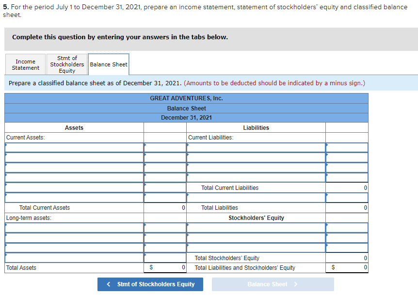Open third Stockholders' Equity account name dropdown
The width and height of the screenshot is (418, 295).
(256, 248)
